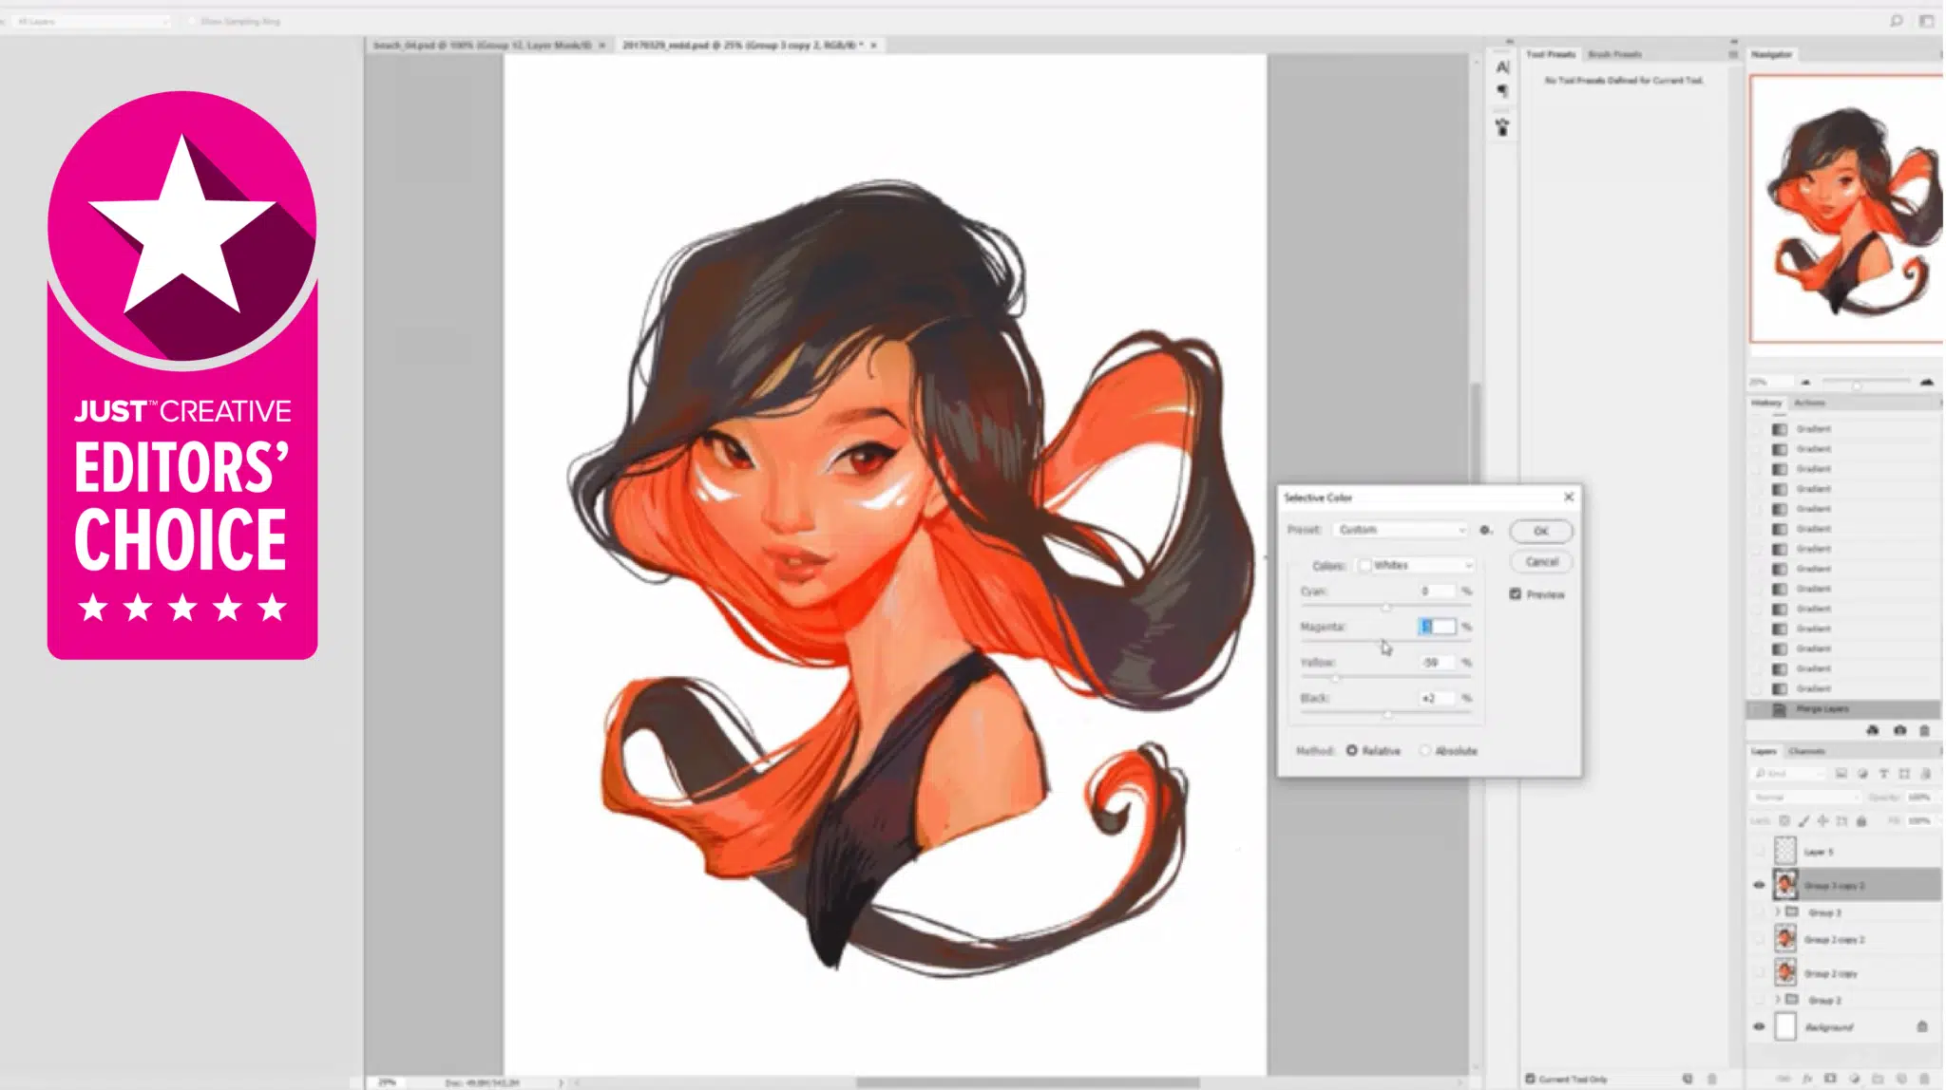Image resolution: width=1946 pixels, height=1090 pixels.
Task: Switch to the Actions tab
Action: [x=1810, y=403]
